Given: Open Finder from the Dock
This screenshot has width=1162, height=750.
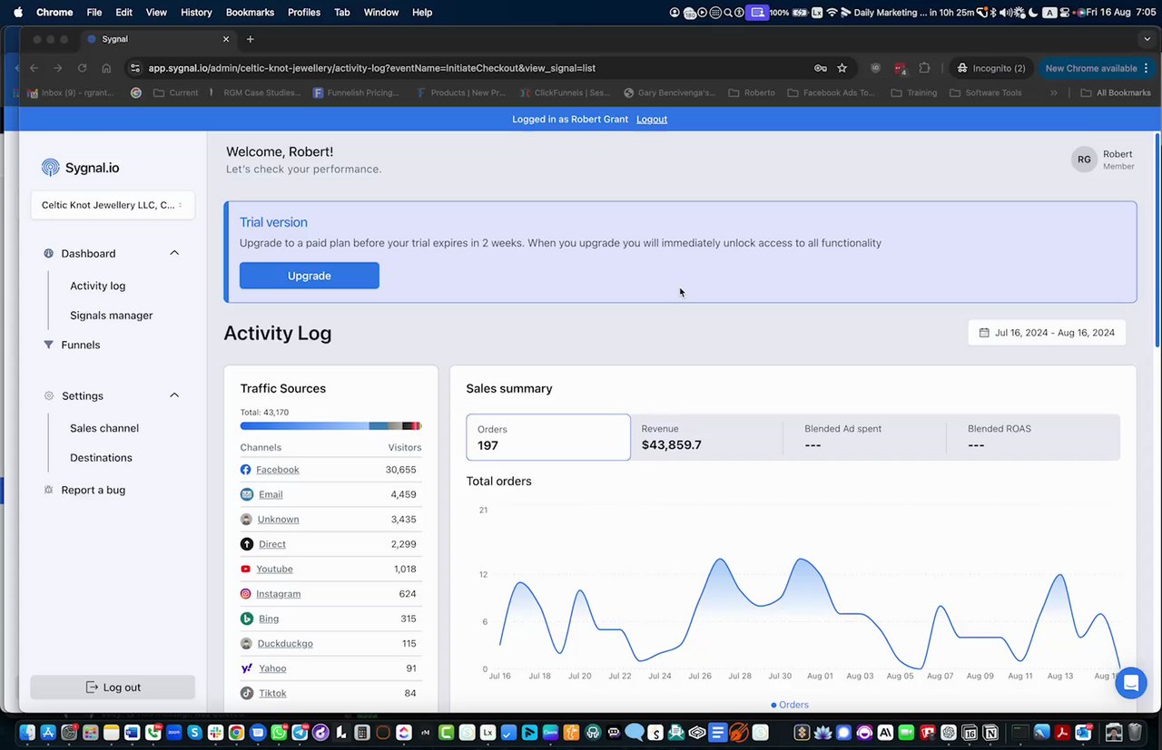Looking at the screenshot, I should [27, 732].
